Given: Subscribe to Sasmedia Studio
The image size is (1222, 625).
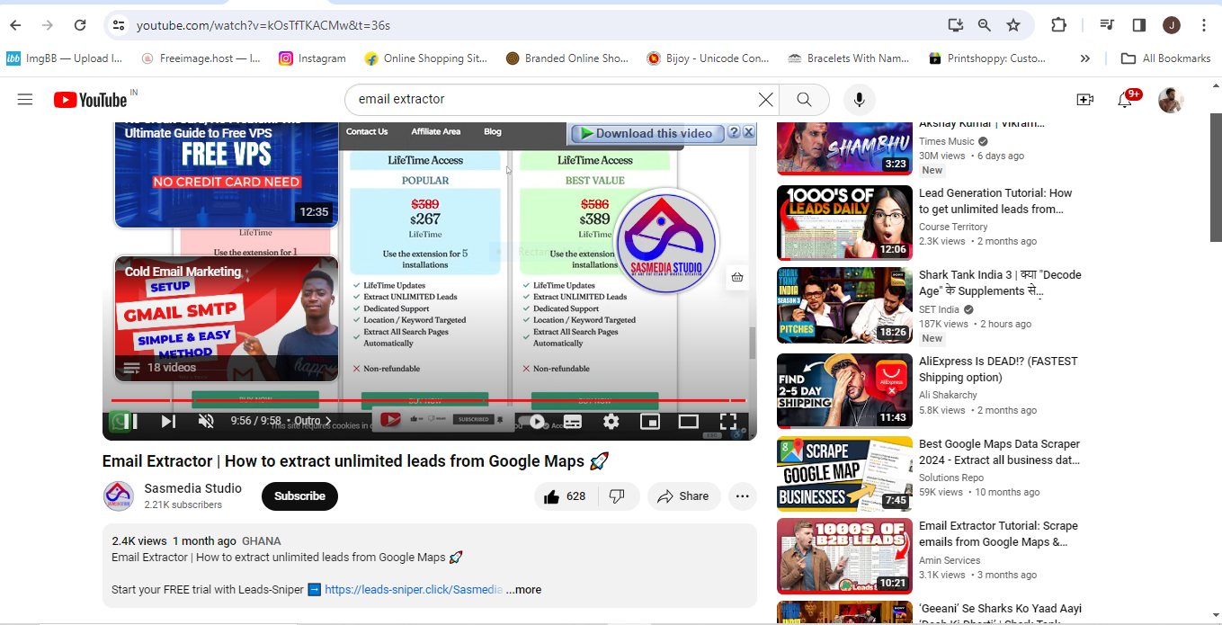Looking at the screenshot, I should (299, 496).
